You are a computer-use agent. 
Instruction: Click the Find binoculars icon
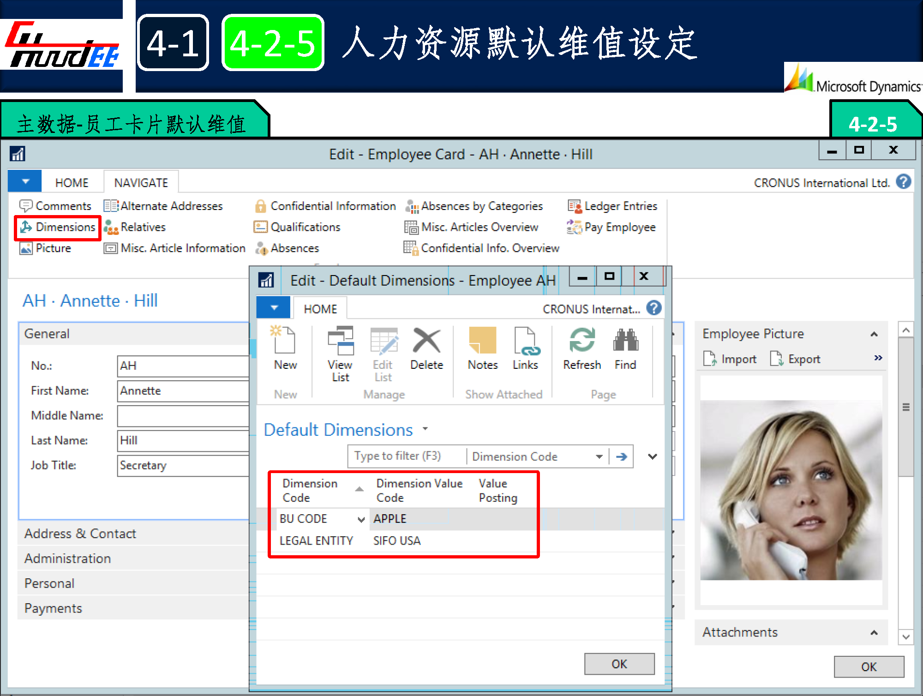pos(625,341)
